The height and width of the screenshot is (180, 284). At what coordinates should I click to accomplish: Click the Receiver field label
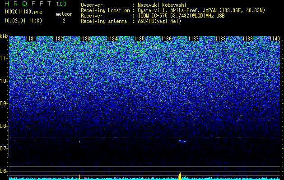tap(92, 16)
